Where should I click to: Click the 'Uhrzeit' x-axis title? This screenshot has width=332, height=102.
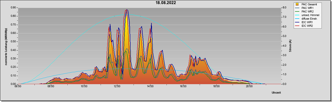click(276, 93)
